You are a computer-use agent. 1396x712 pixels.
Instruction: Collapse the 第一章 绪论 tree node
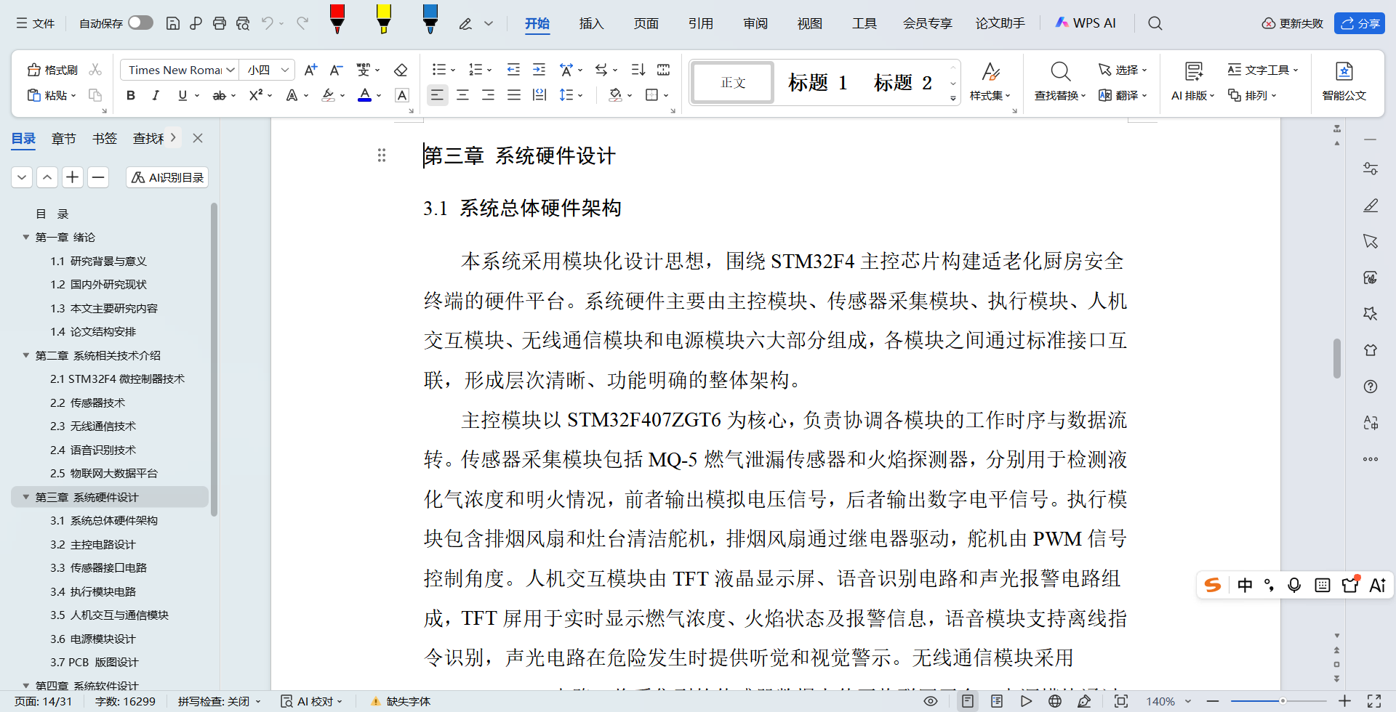coord(26,238)
